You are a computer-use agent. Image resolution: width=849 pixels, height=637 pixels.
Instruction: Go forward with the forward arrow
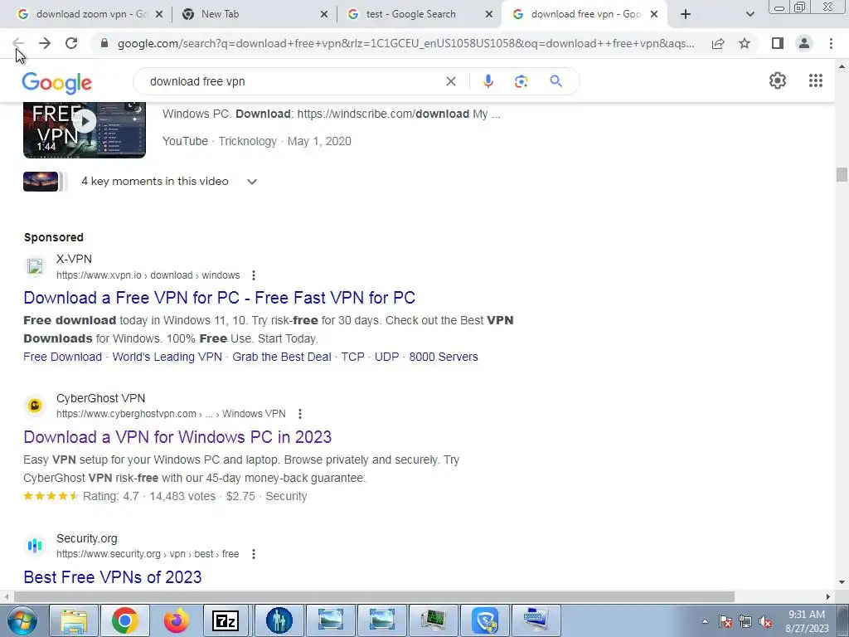click(45, 43)
